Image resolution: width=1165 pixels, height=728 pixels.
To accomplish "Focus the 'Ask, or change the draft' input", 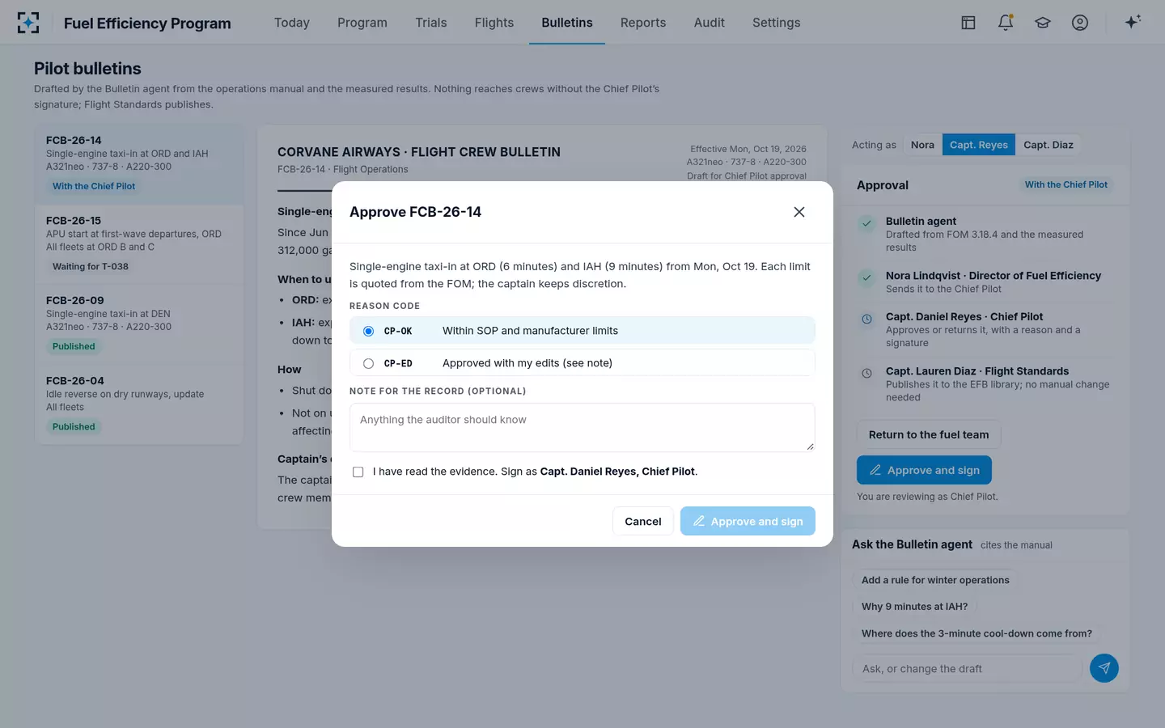I will coord(968,669).
